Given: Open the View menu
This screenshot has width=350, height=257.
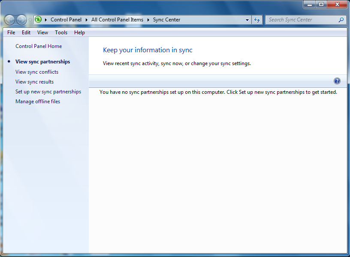Looking at the screenshot, I should (x=42, y=33).
